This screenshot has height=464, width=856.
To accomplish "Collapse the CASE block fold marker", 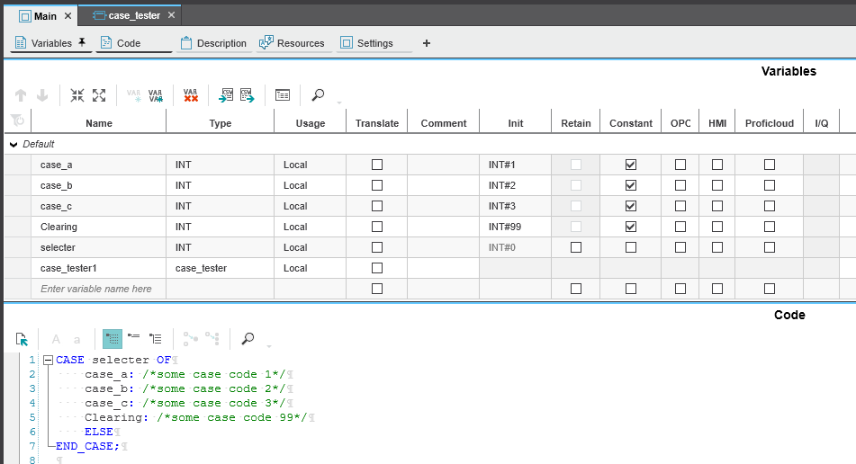I will [x=48, y=360].
